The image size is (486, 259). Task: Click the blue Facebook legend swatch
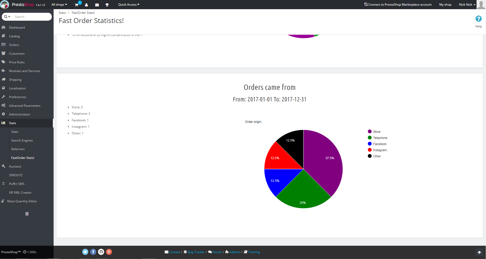click(370, 144)
